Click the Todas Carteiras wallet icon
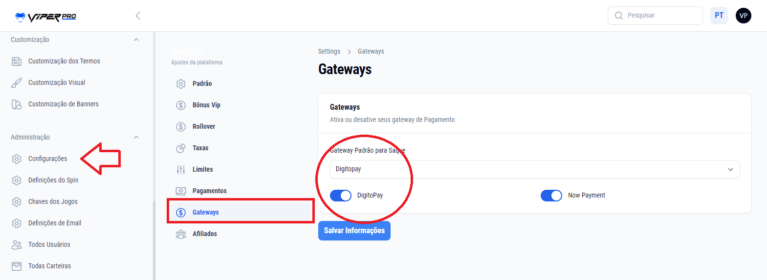The height and width of the screenshot is (280, 767). click(17, 266)
